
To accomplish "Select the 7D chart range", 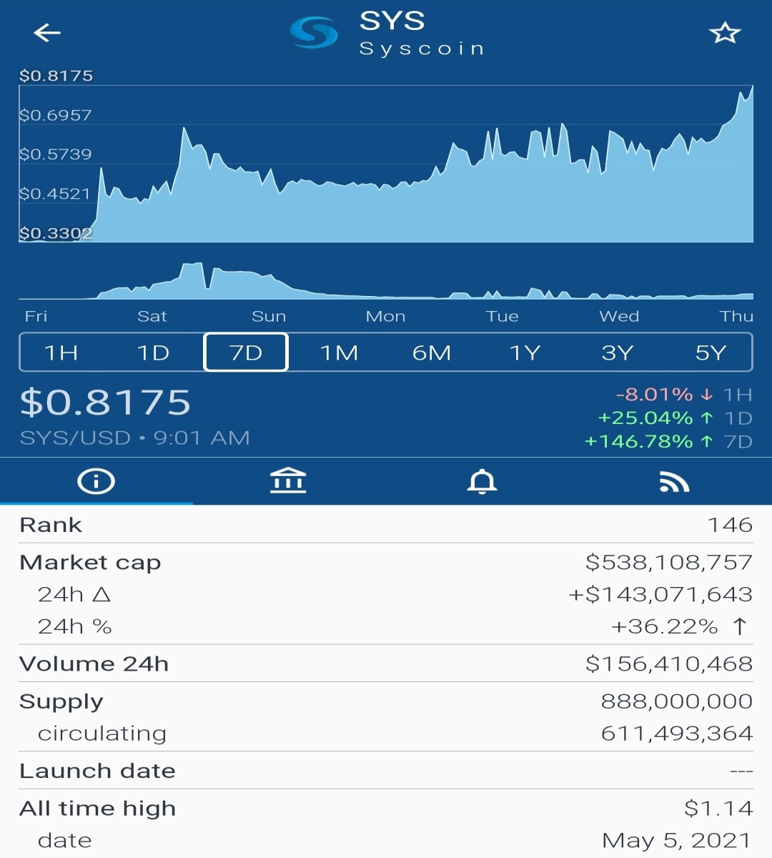I will coord(246,352).
